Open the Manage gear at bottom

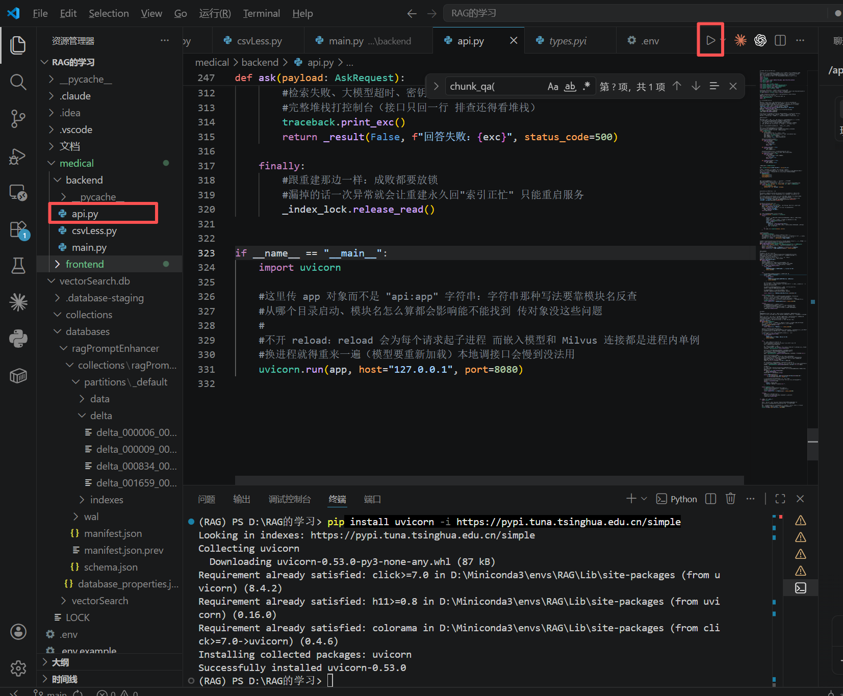click(x=18, y=668)
